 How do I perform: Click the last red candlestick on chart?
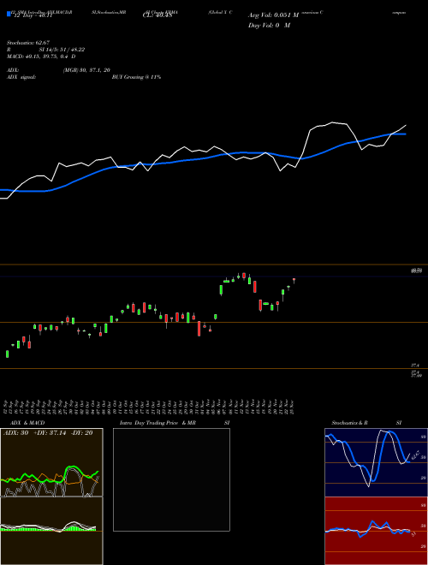coord(294,280)
